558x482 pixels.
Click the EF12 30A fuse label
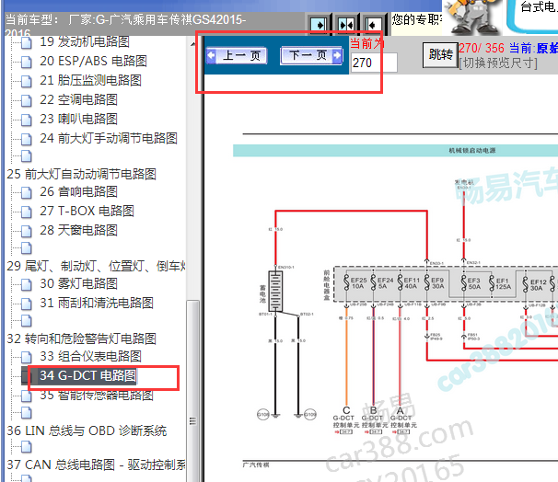(538, 285)
